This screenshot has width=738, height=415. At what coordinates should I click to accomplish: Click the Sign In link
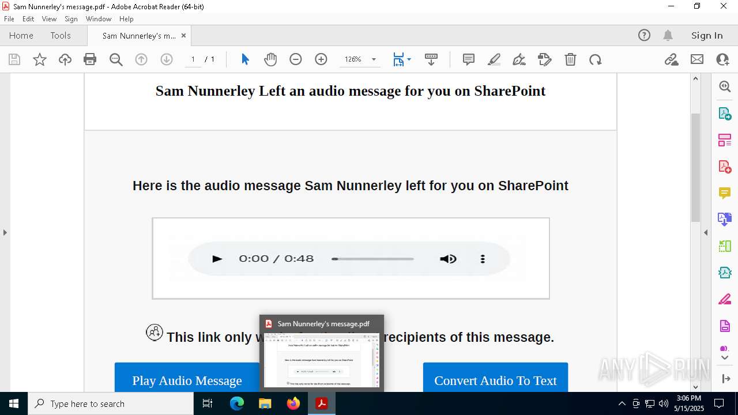coord(707,36)
